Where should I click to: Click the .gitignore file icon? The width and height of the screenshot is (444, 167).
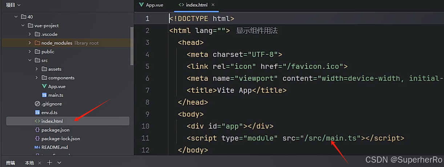point(37,104)
